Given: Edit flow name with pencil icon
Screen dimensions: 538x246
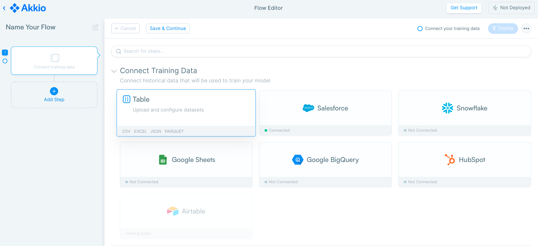Looking at the screenshot, I should pyautogui.click(x=95, y=27).
